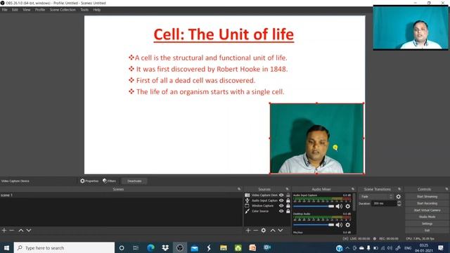This screenshot has height=253, width=450.
Task: Open the Scene Collection menu
Action: click(x=63, y=10)
